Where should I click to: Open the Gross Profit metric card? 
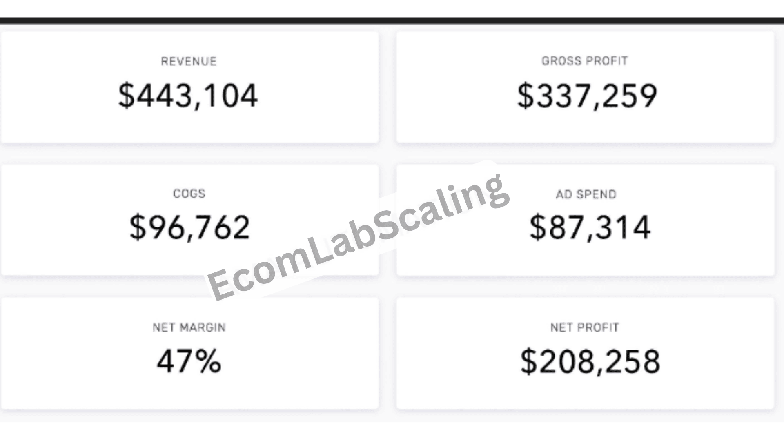pos(585,87)
